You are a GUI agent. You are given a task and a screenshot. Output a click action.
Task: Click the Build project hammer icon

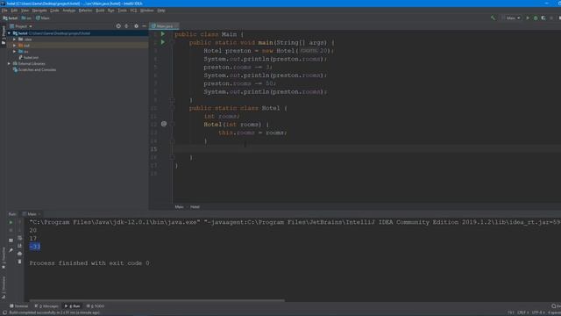494,18
